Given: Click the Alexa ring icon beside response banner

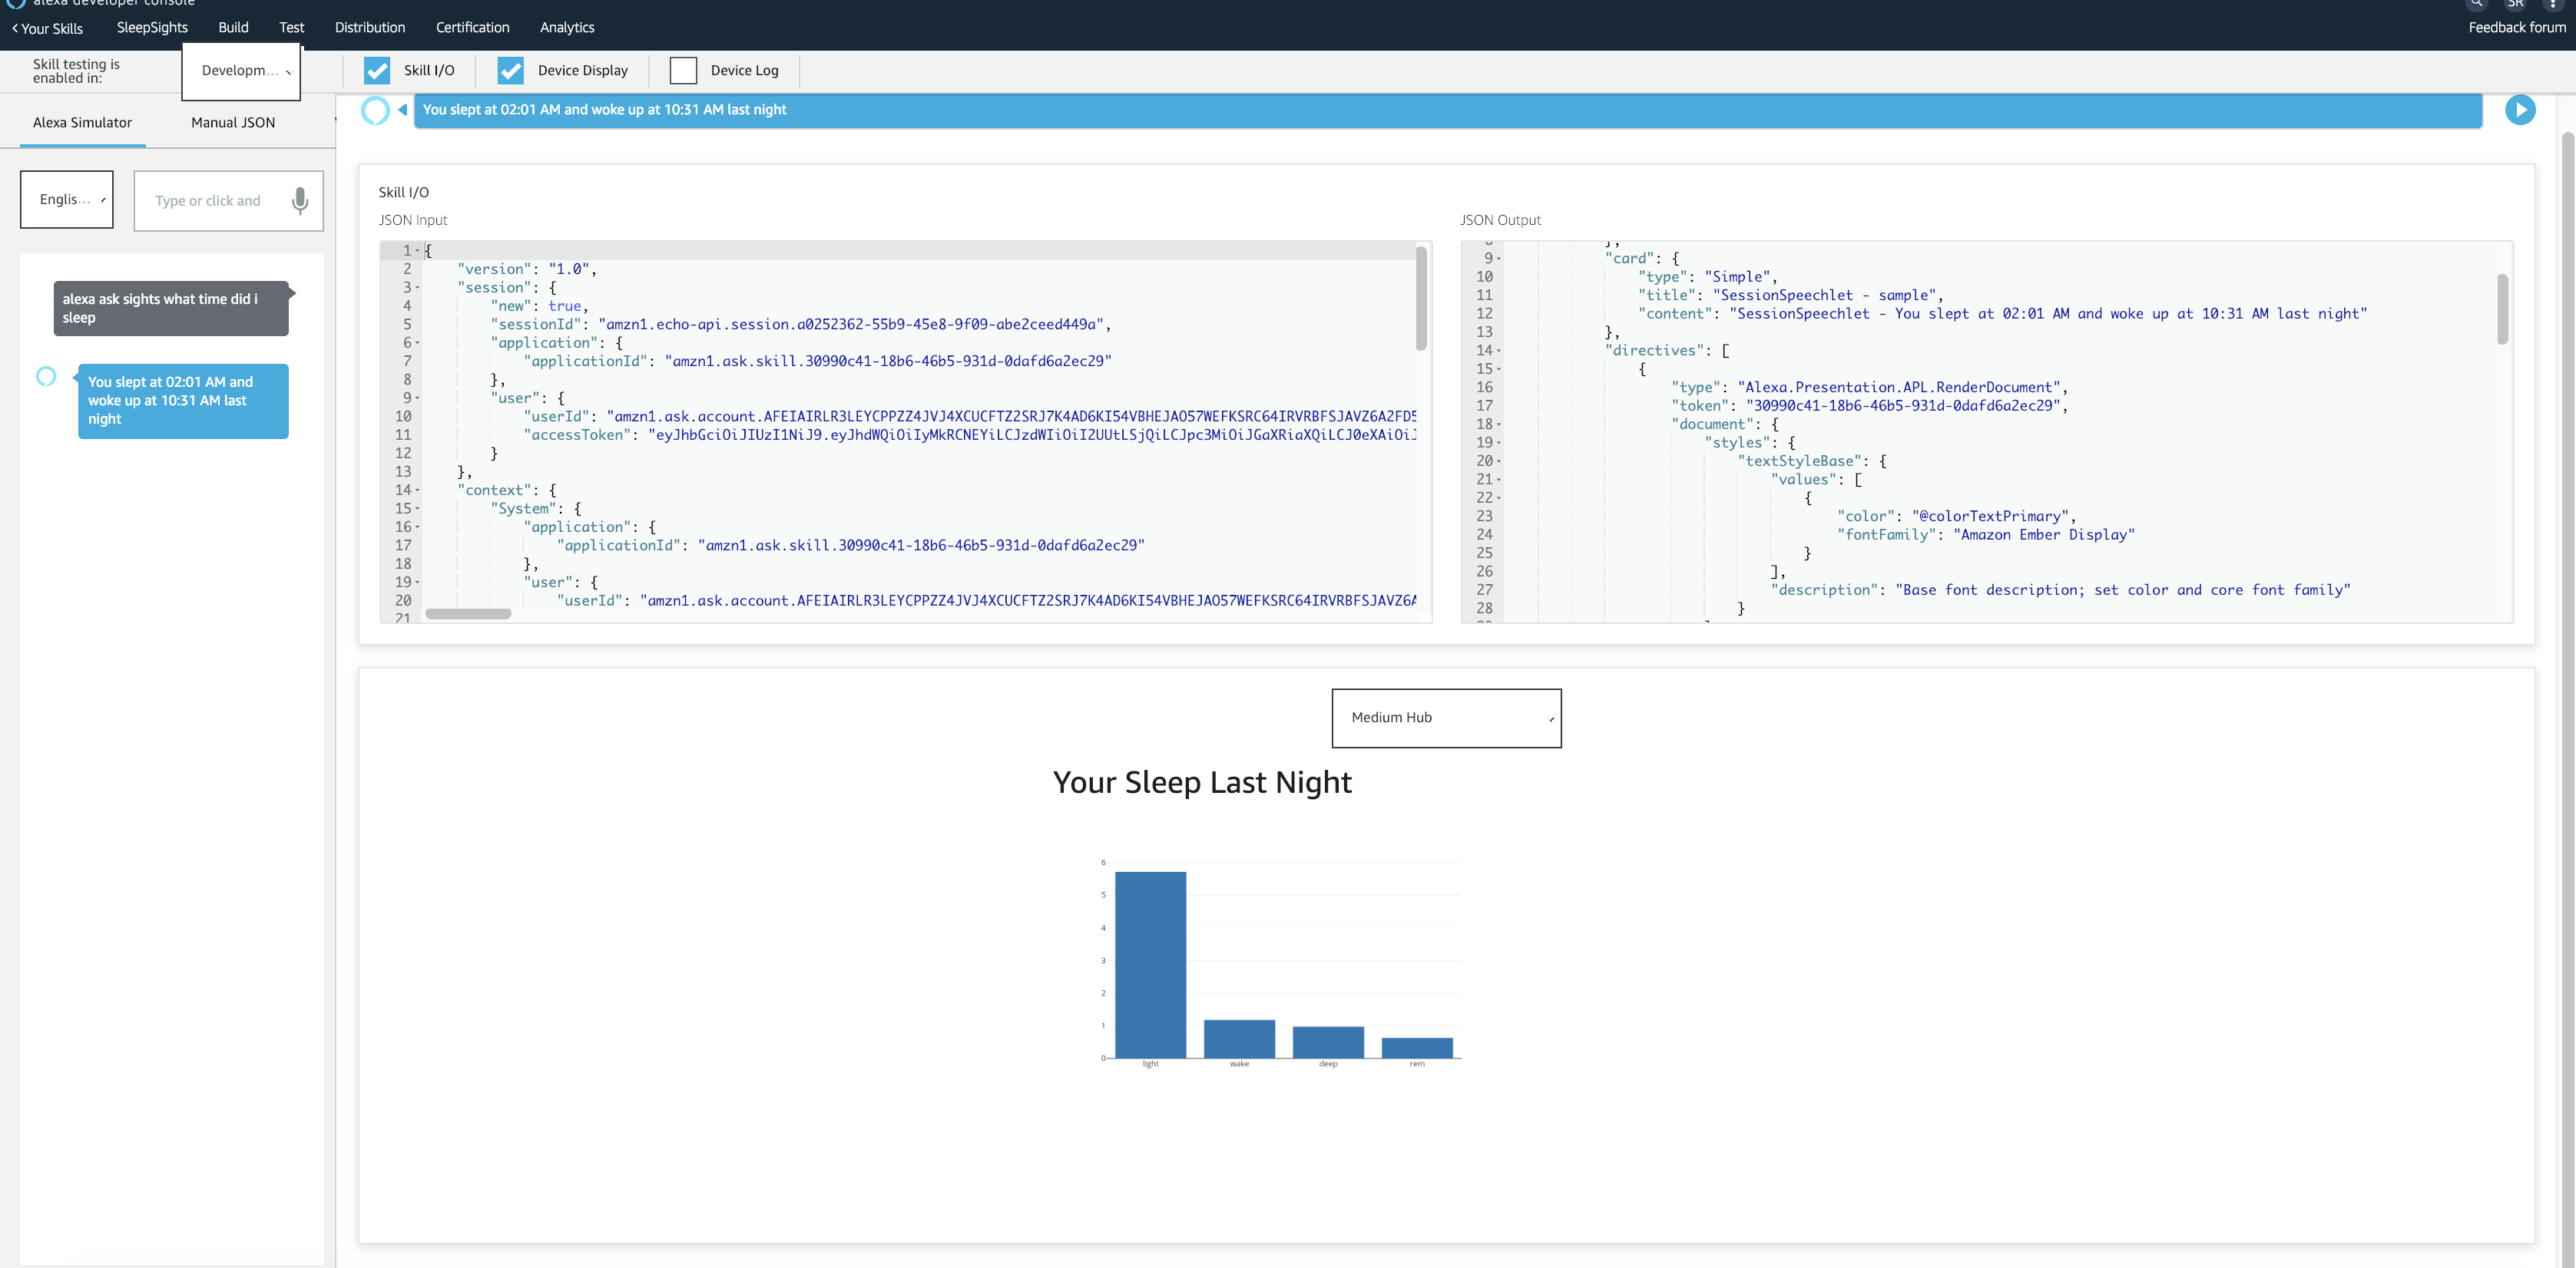Looking at the screenshot, I should 375,110.
